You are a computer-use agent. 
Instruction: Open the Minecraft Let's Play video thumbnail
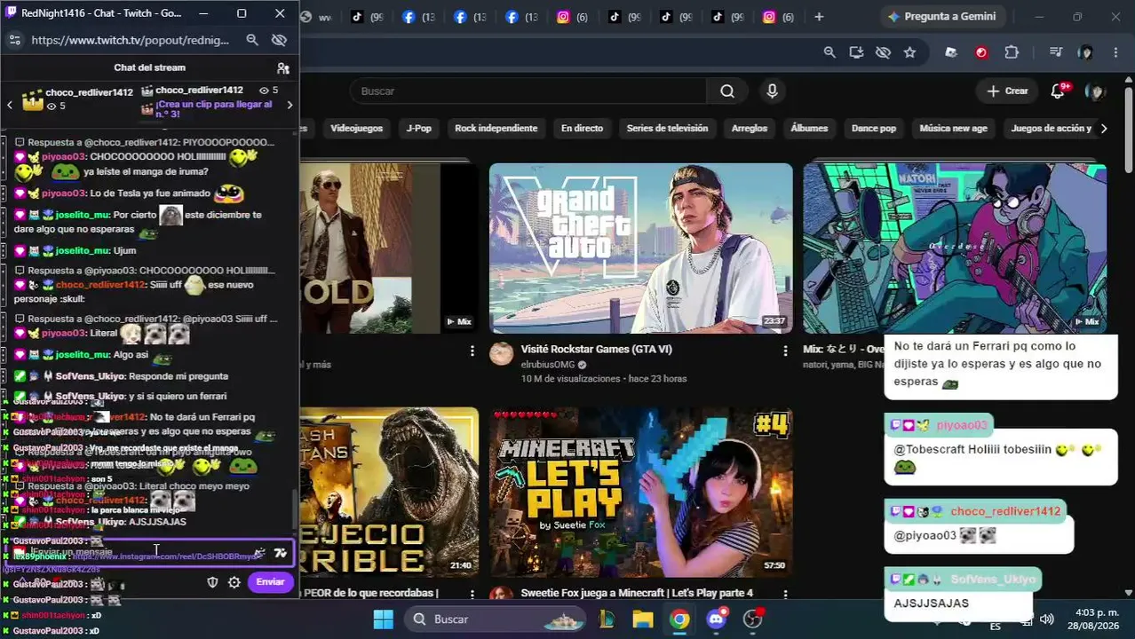coord(640,492)
